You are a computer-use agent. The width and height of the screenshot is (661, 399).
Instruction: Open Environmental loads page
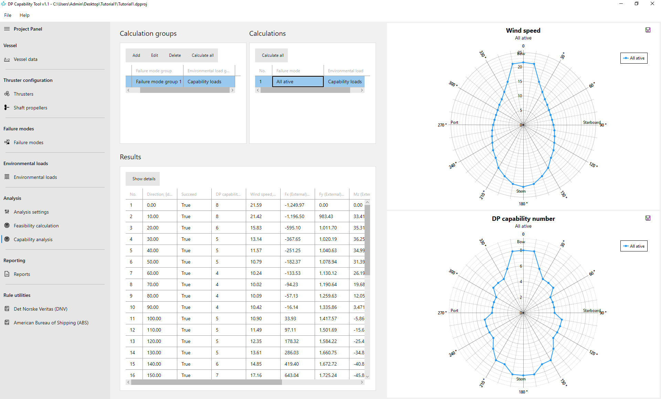click(35, 177)
